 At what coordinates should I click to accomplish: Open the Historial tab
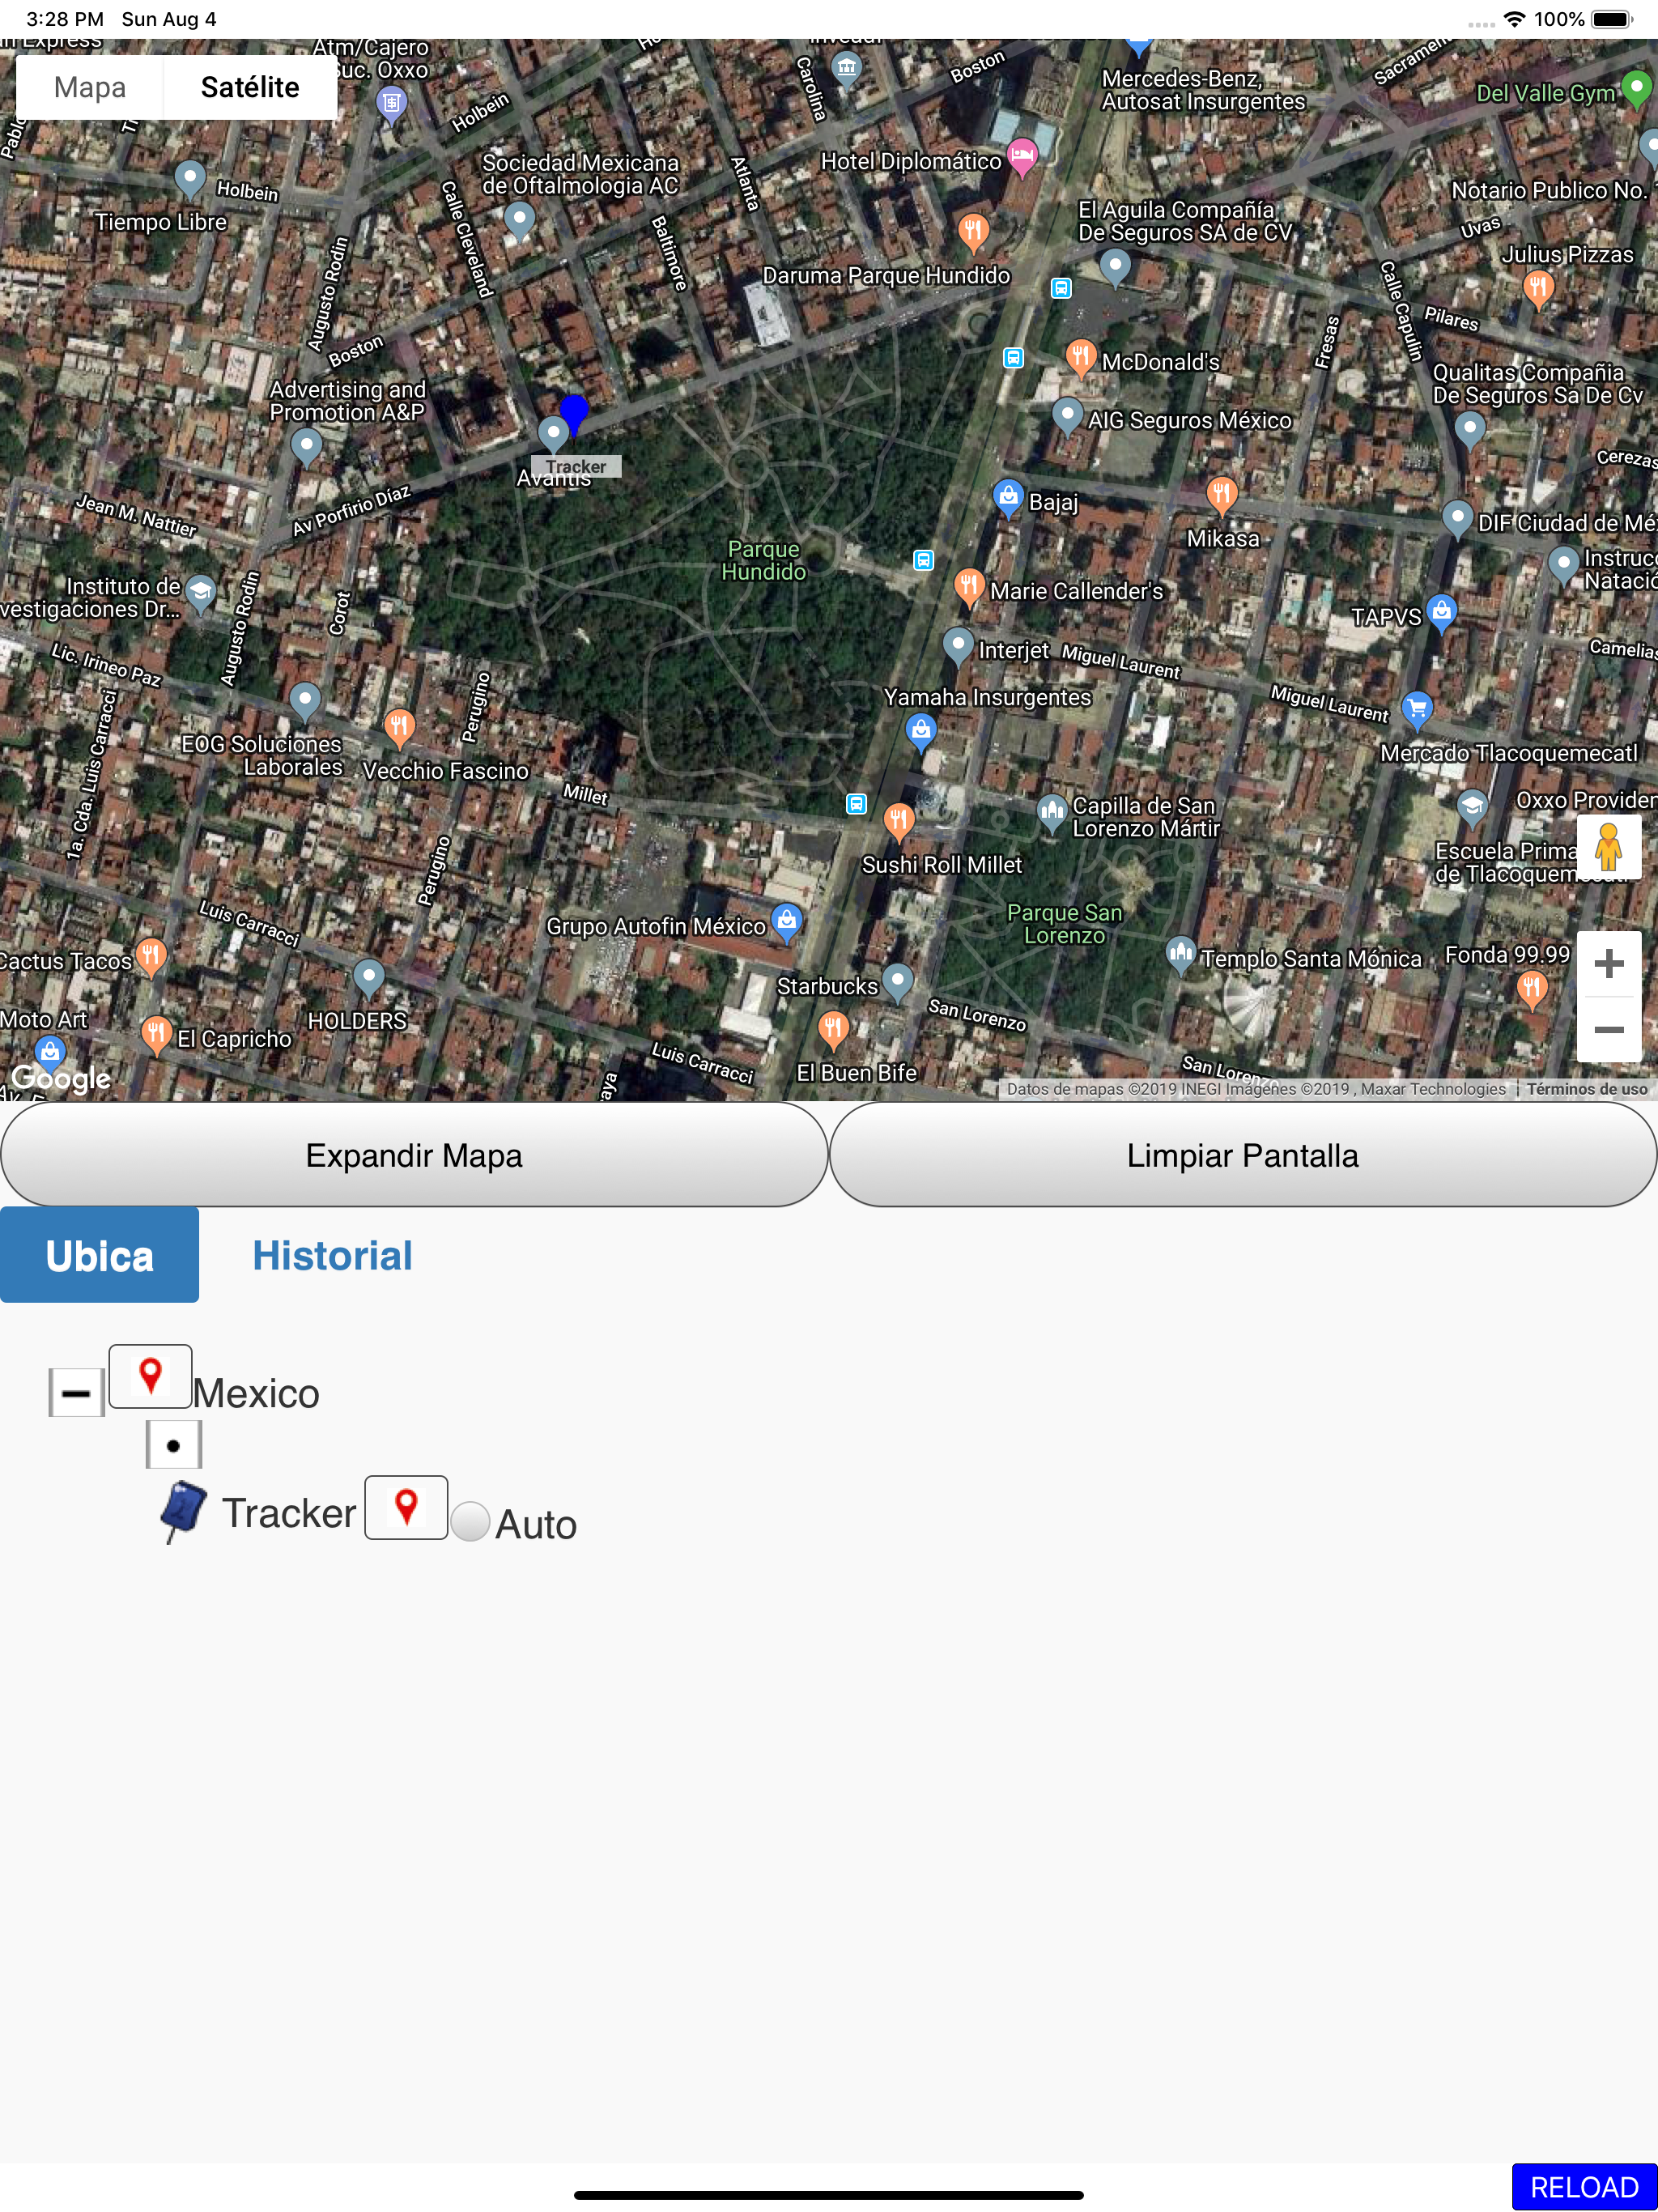[x=332, y=1255]
